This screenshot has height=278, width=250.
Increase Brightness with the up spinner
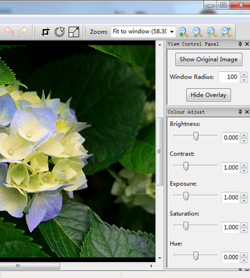click(244, 136)
